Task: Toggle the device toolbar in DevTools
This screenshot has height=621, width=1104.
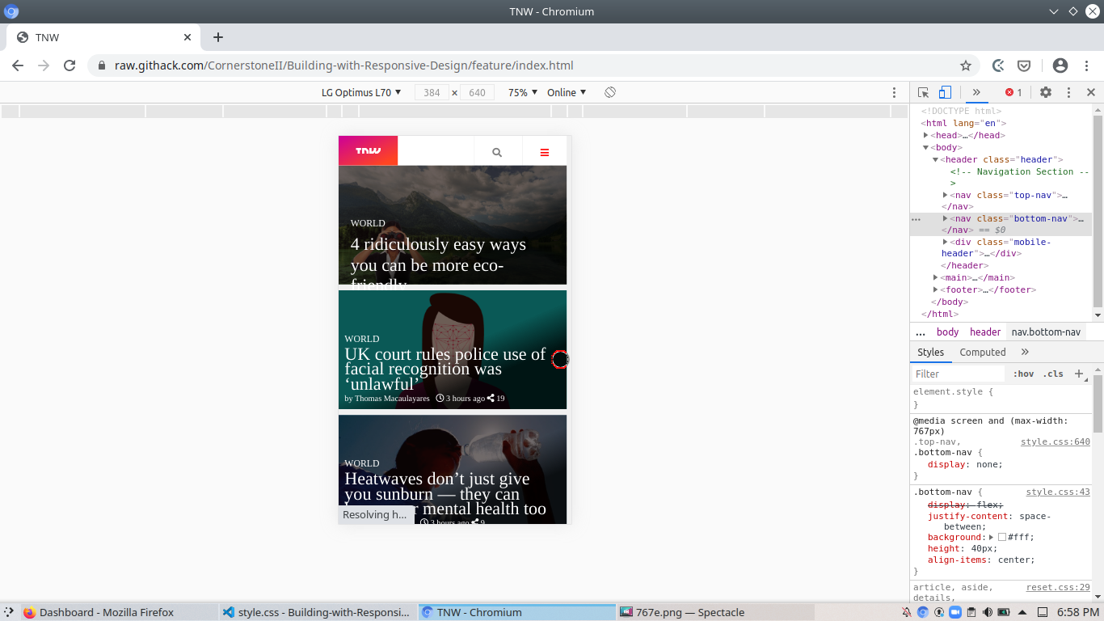Action: coord(945,92)
